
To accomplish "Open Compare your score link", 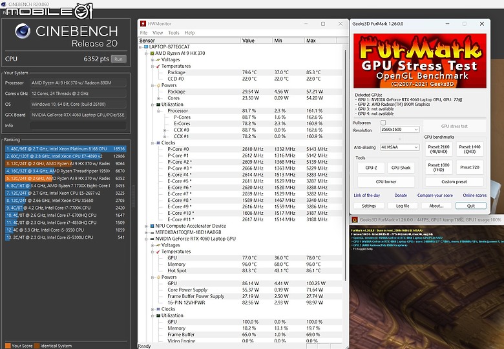I will 435,195.
